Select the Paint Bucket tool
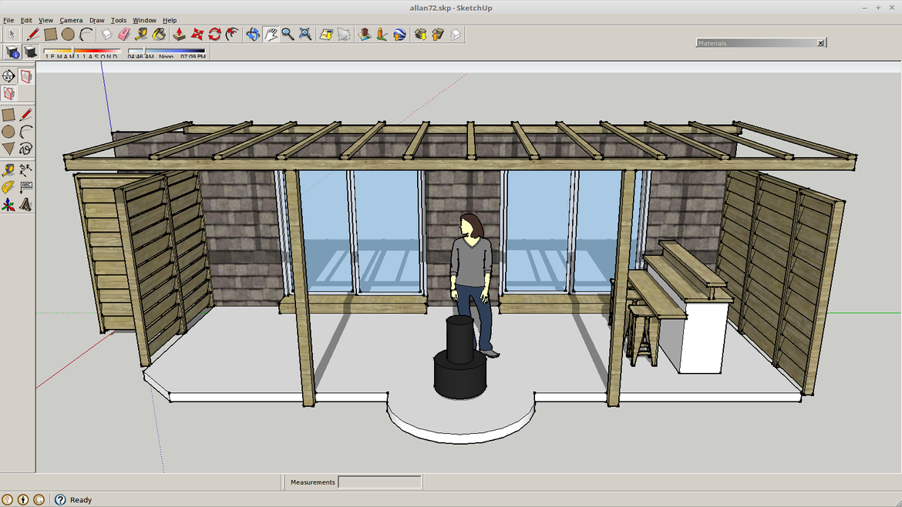Screen dimensions: 902x507 click(159, 34)
